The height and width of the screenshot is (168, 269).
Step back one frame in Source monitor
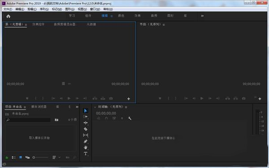pos(61,98)
